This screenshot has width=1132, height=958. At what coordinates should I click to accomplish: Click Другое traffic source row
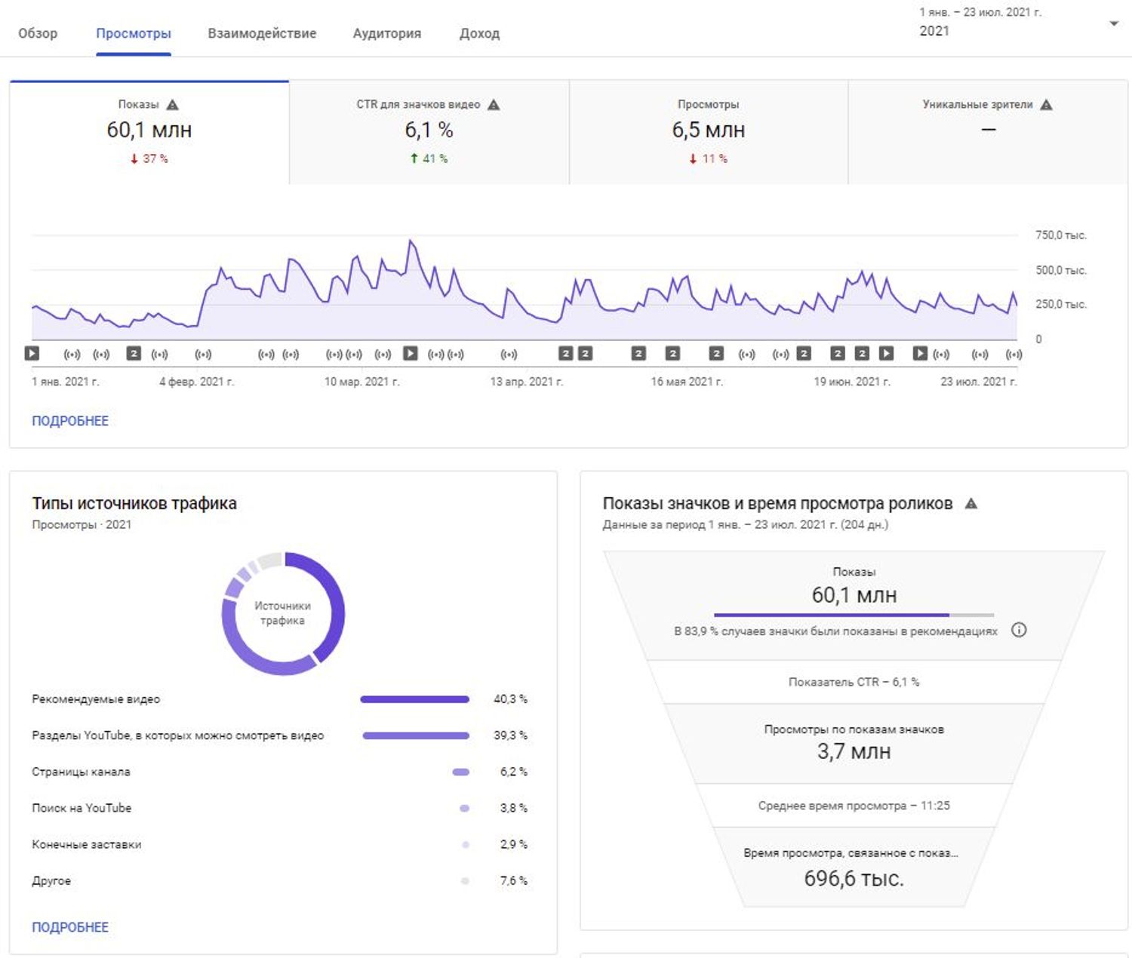click(x=280, y=880)
